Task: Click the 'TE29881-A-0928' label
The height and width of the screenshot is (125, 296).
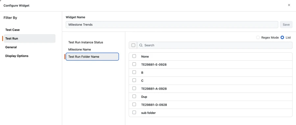Action: coord(154,89)
